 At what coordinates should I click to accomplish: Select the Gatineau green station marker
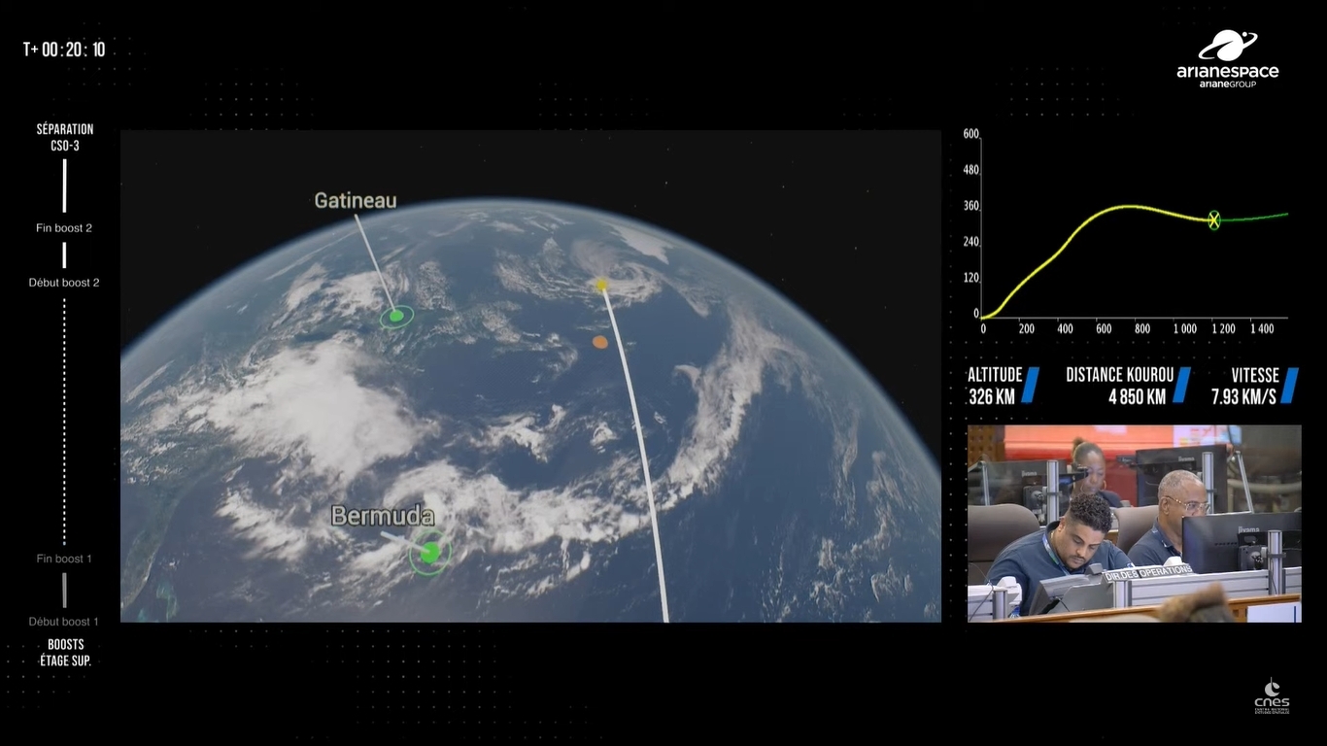396,316
